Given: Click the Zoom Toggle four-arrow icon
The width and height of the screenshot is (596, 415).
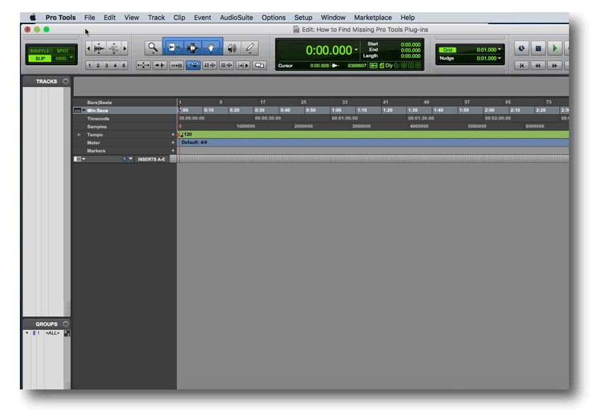Looking at the screenshot, I should coord(143,65).
